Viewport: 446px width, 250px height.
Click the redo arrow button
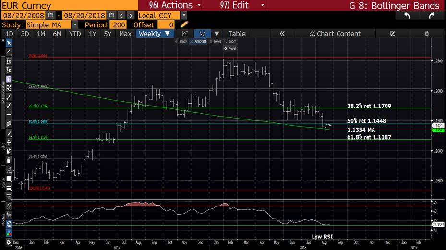[432, 15]
